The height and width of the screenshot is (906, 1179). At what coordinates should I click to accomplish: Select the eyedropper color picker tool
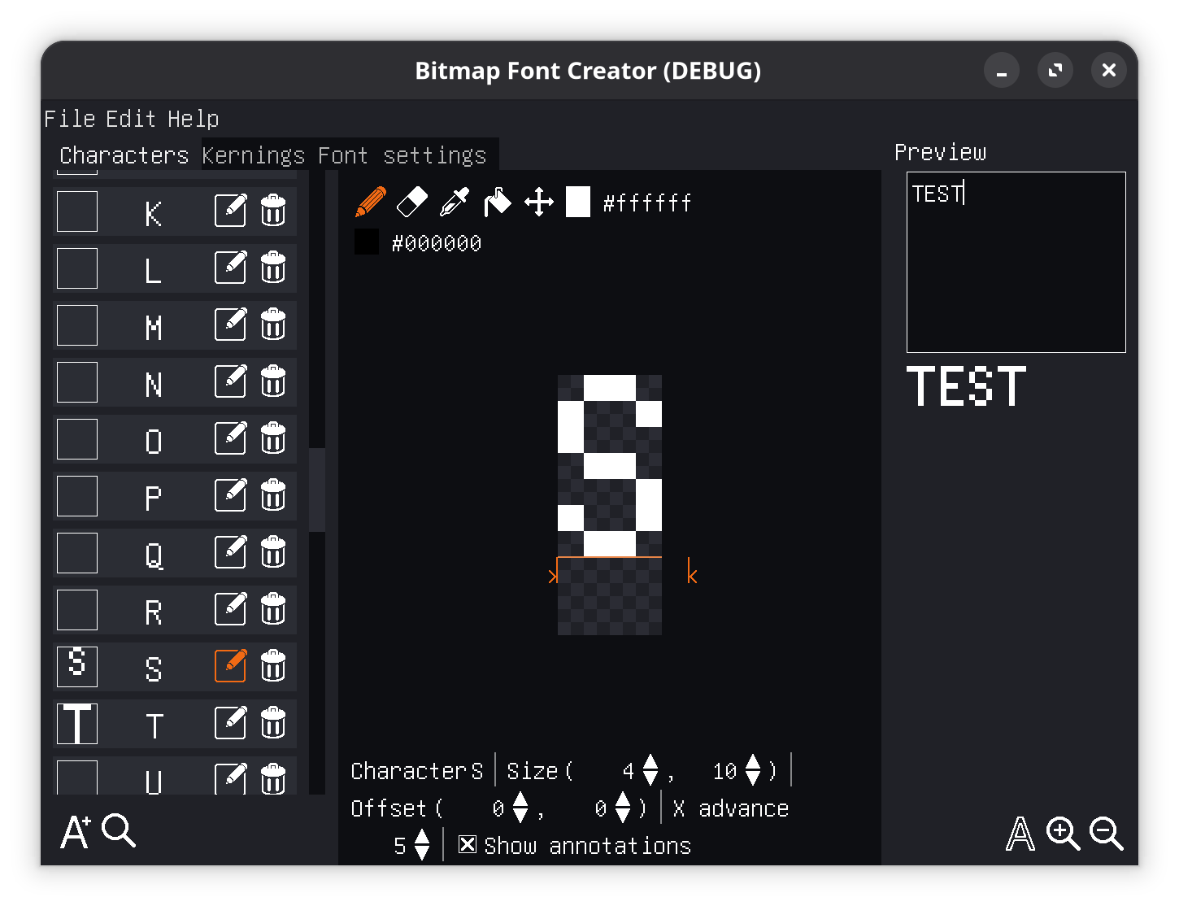coord(455,202)
